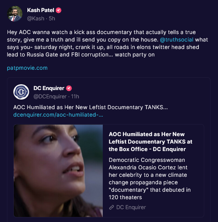Click the 11h quoted post timestamp
The height and width of the screenshot is (222, 218).
coord(75,97)
